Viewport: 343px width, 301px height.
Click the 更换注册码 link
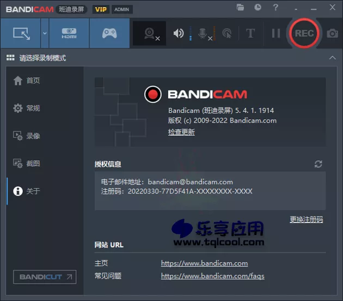click(307, 219)
